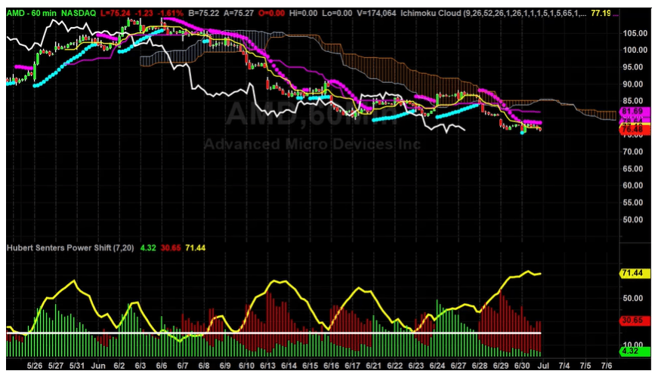Viewport: 655px width, 374px height.
Task: Click 100.00 on the price axis
Action: pos(635,50)
